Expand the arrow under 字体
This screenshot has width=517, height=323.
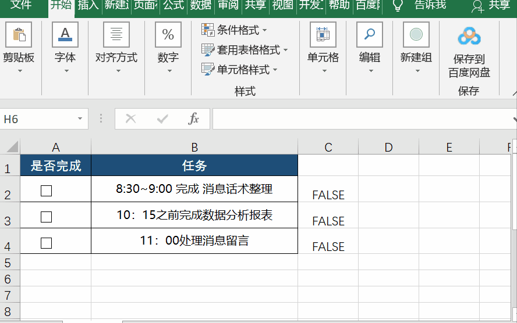click(x=66, y=71)
